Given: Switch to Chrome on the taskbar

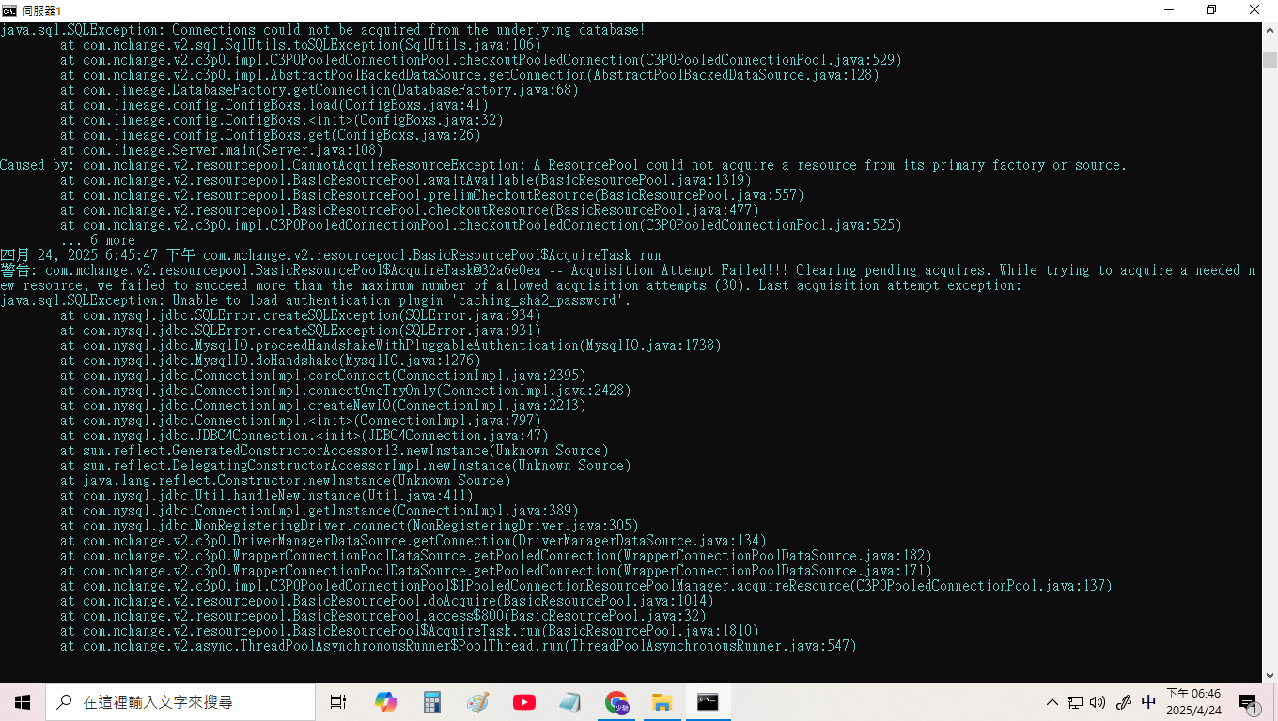Looking at the screenshot, I should (x=616, y=702).
